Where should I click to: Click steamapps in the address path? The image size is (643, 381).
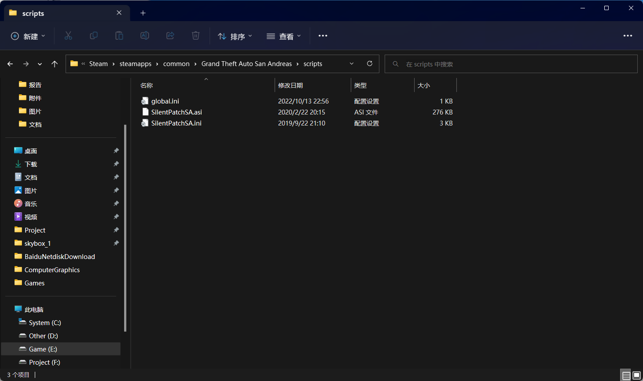[136, 64]
